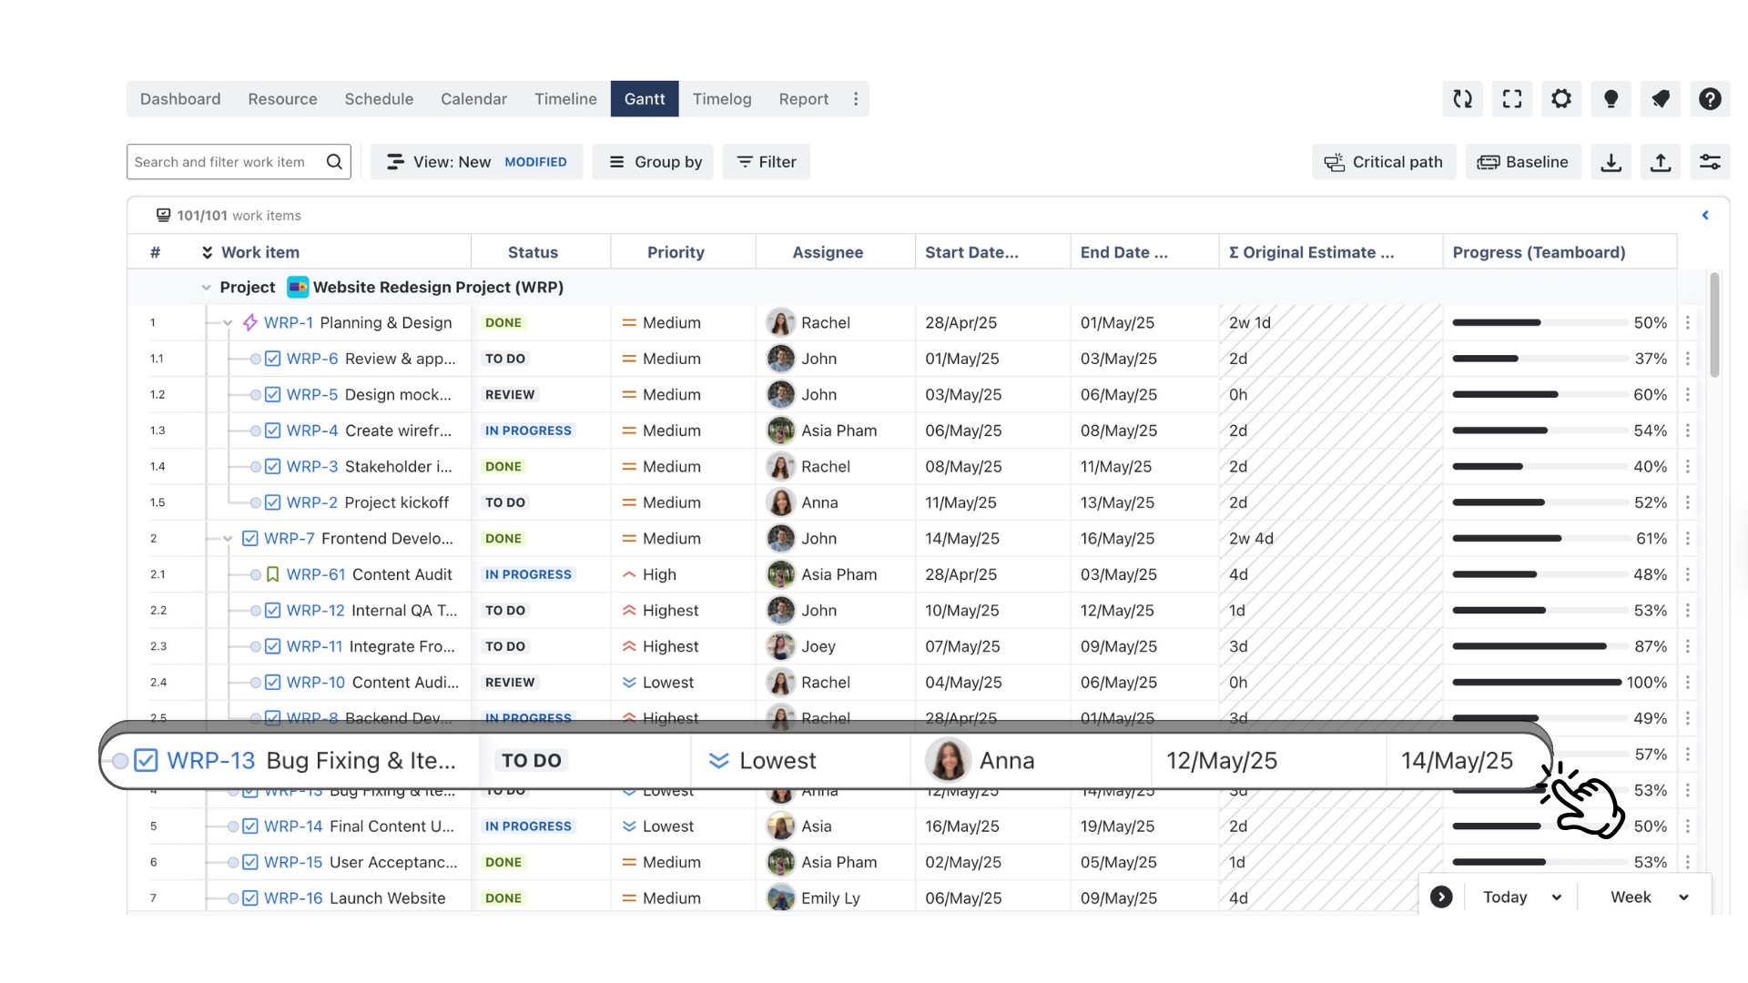Open the Report tab

(x=803, y=98)
